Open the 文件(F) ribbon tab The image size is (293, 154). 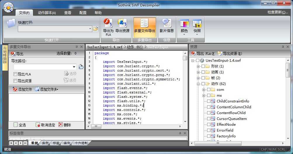point(24,13)
